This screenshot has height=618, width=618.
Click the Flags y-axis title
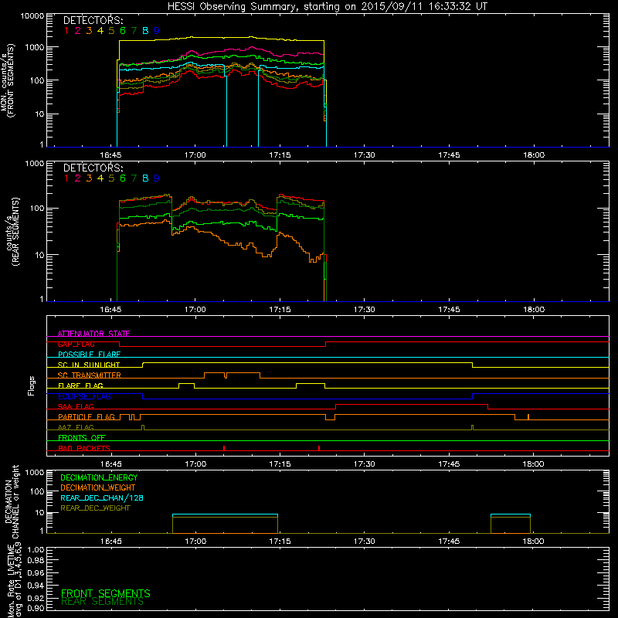tap(32, 385)
